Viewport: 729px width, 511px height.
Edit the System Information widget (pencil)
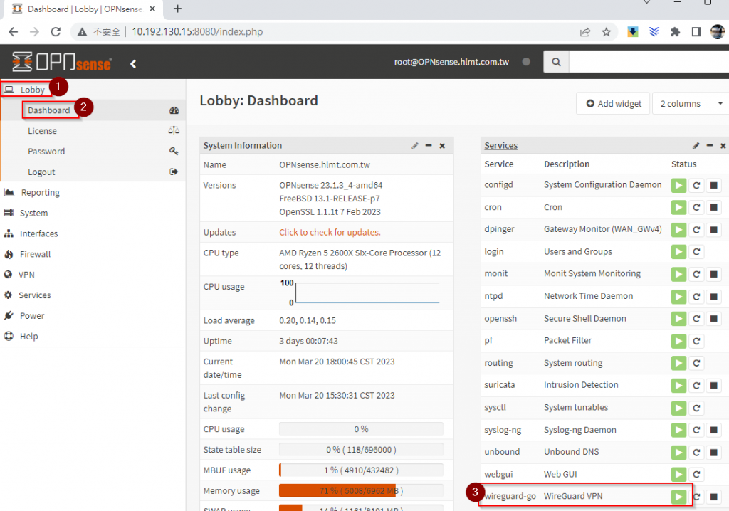[x=415, y=145]
